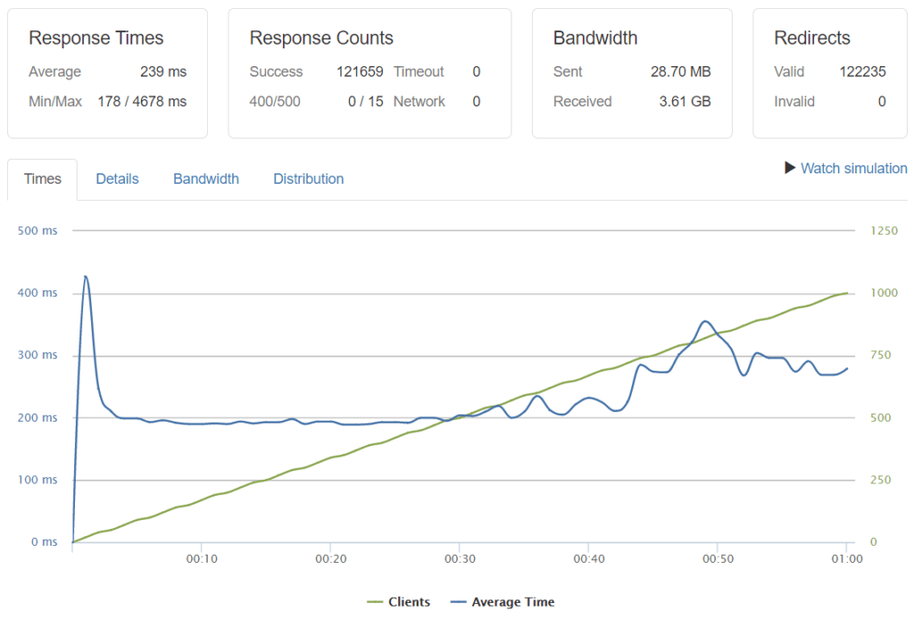This screenshot has width=914, height=628.
Task: Click the green Clients legend line marker
Action: click(376, 602)
